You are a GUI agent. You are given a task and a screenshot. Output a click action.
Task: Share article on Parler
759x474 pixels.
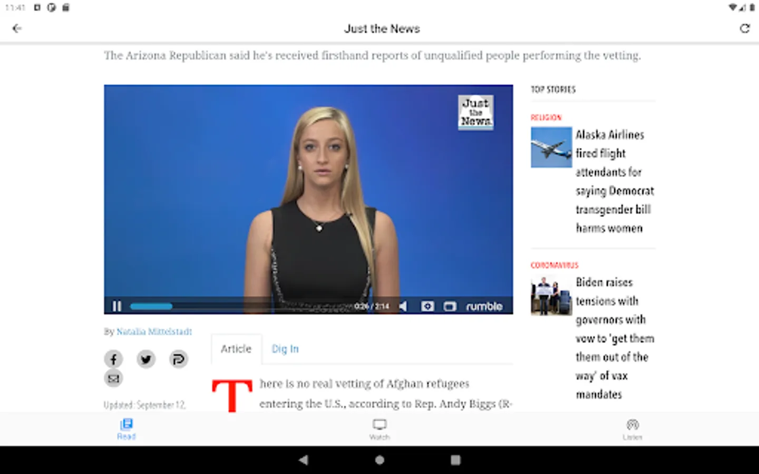tap(179, 359)
